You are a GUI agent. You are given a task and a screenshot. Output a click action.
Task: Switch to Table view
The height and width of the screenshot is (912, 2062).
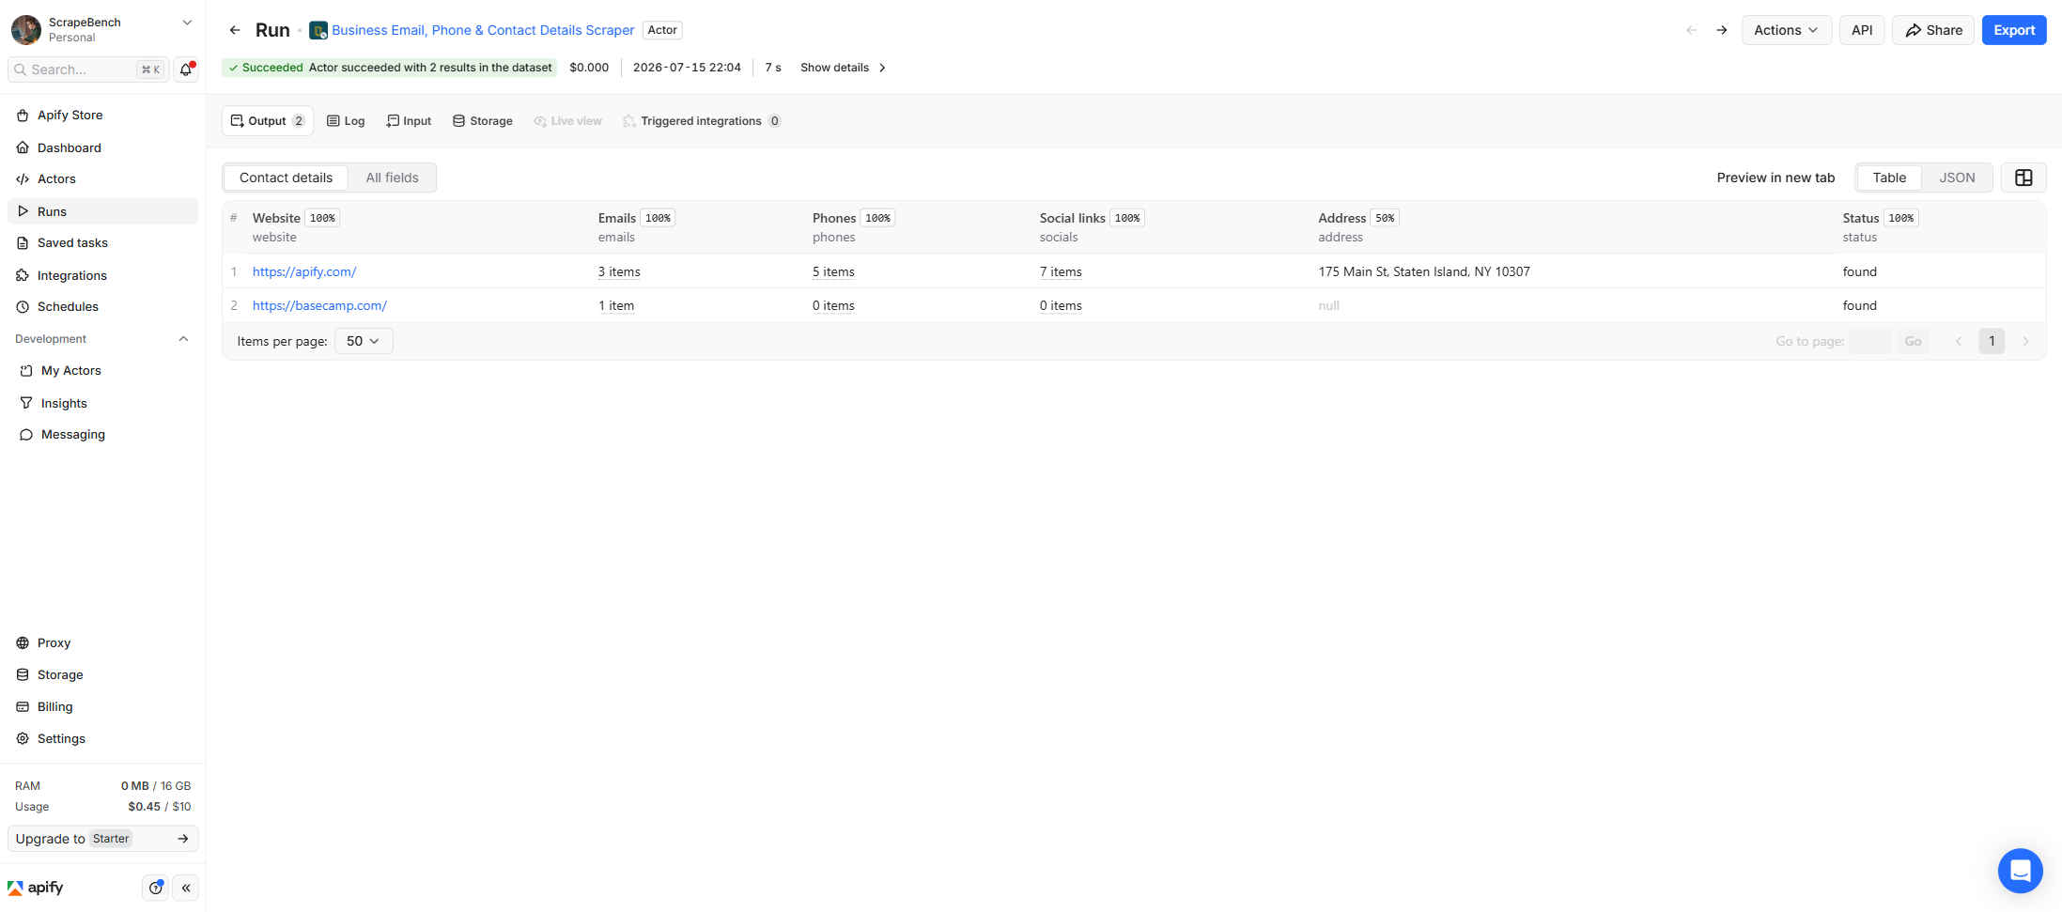pos(1889,178)
